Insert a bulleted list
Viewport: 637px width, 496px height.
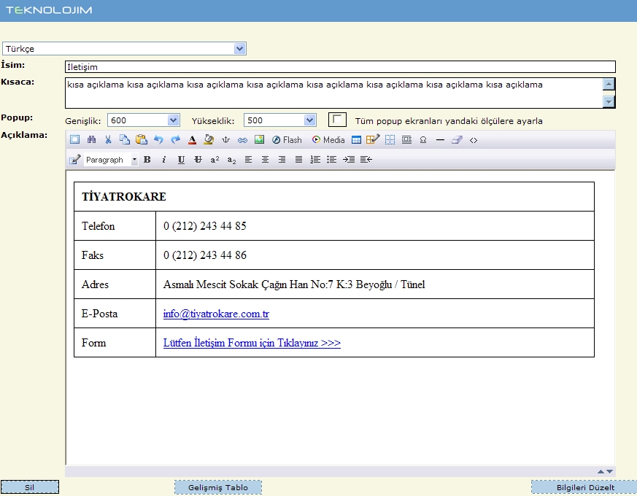[332, 160]
